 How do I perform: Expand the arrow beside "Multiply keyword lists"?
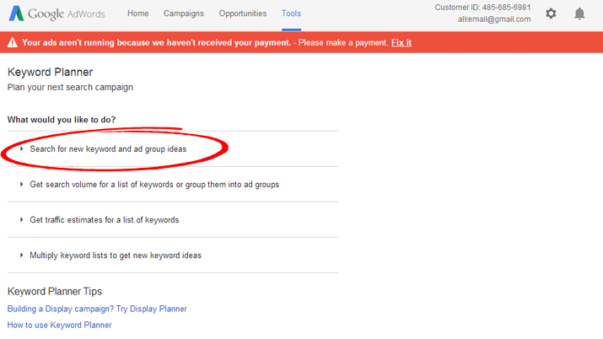click(22, 255)
